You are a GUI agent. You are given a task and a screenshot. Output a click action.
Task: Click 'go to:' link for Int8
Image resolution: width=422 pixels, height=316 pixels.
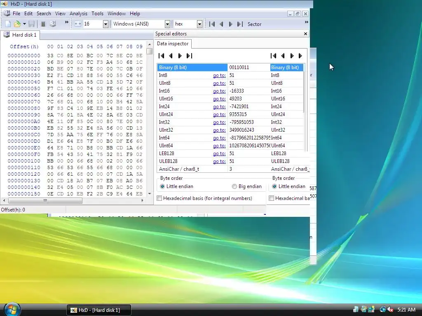coord(219,75)
